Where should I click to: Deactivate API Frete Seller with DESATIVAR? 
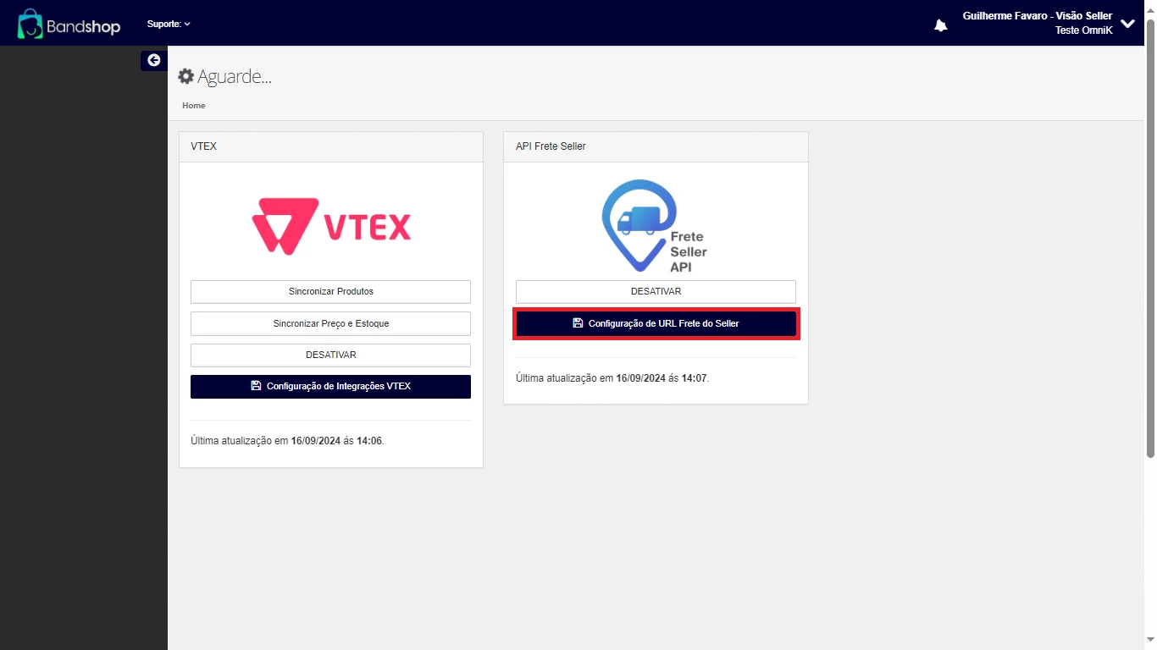point(656,291)
